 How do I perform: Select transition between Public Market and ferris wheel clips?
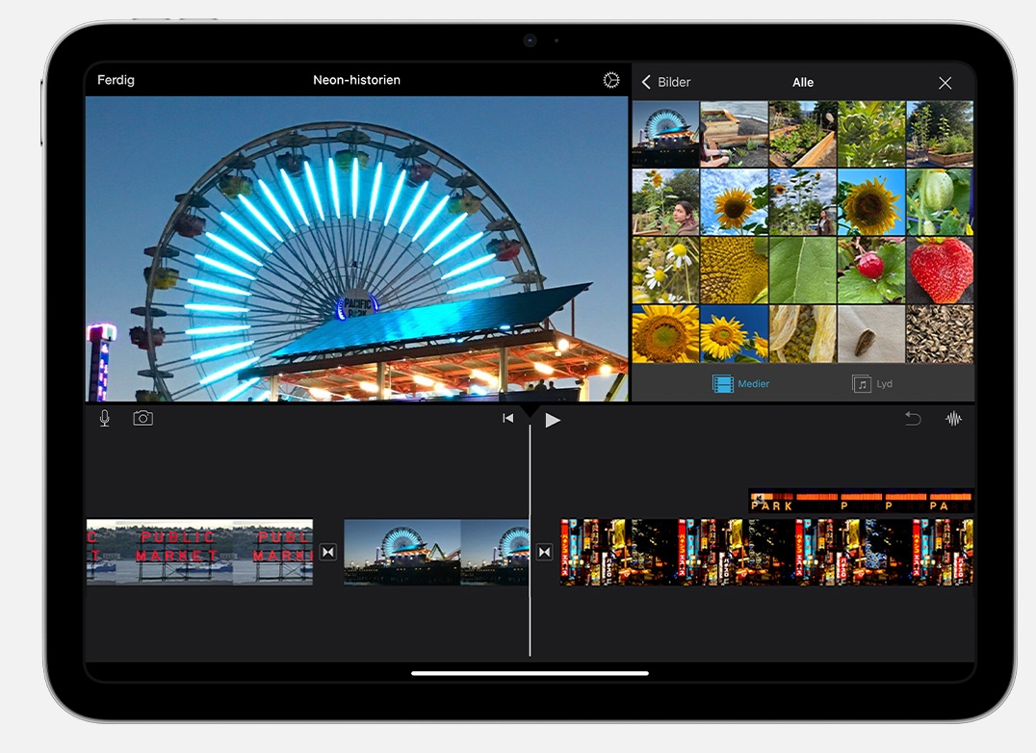pos(328,552)
